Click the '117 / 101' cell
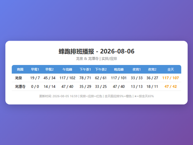Image resolution: width=193 pixels, height=145 pixels. click(x=119, y=78)
